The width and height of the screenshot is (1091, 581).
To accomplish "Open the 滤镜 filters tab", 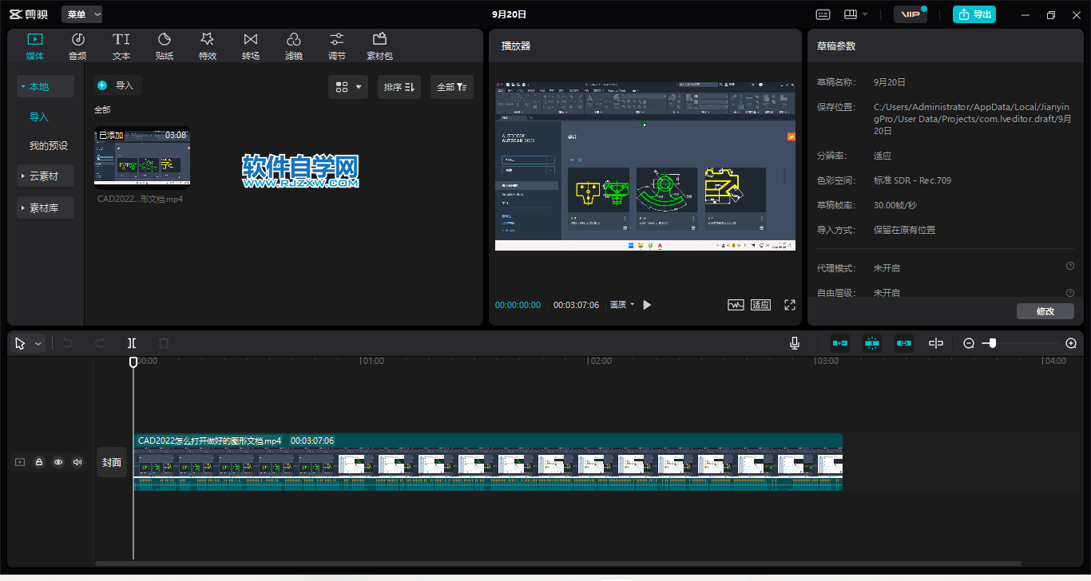I will 293,46.
